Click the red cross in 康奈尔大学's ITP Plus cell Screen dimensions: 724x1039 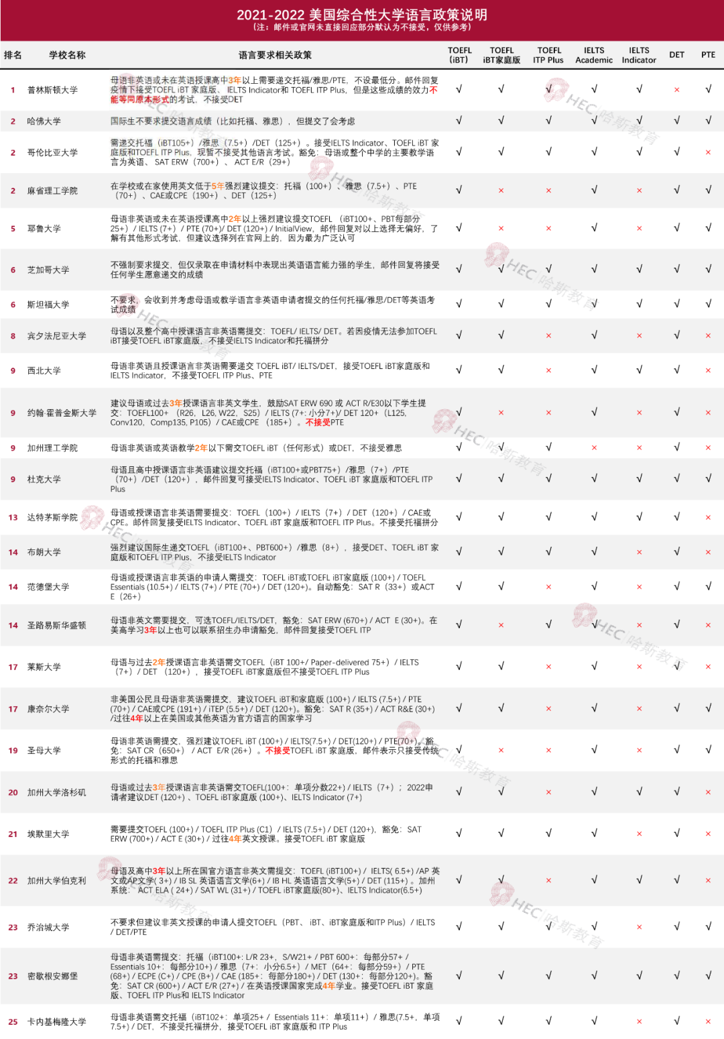(x=548, y=708)
